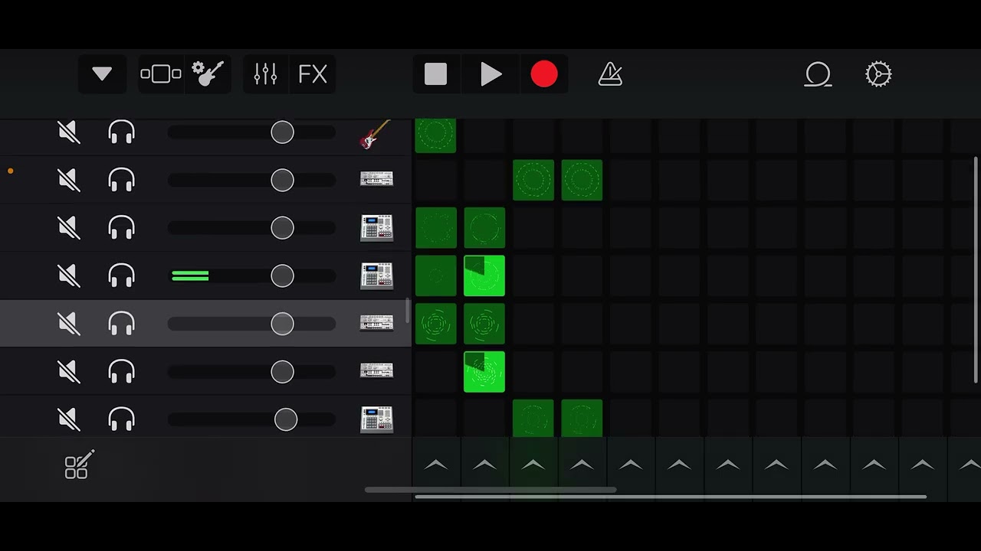
Task: Select the synthesizer icon on sixth track
Action: tap(376, 371)
